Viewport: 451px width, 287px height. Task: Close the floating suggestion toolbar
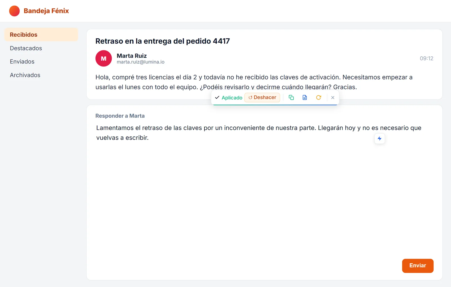[333, 98]
